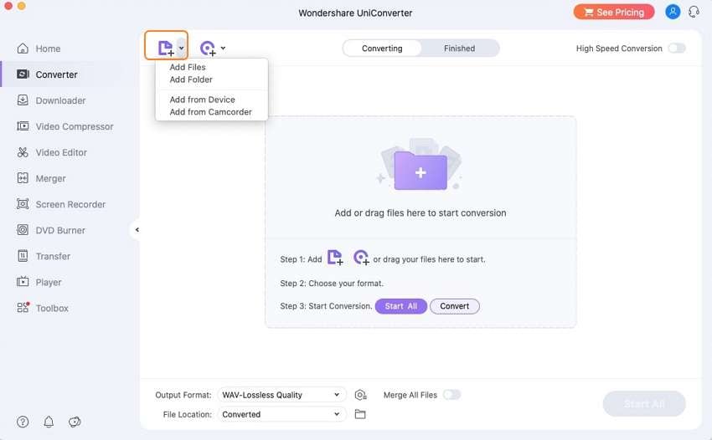The height and width of the screenshot is (440, 712).
Task: Expand the Load DVD dropdown arrow
Action: point(223,49)
